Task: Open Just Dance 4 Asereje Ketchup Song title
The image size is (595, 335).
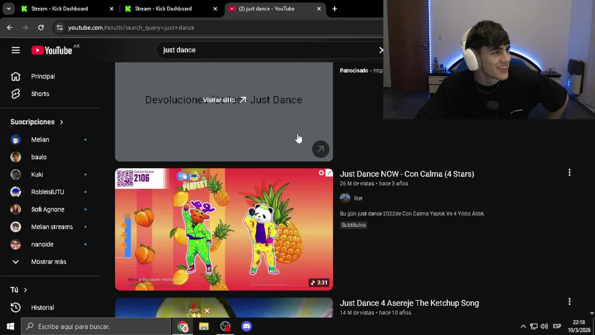Action: (x=409, y=303)
